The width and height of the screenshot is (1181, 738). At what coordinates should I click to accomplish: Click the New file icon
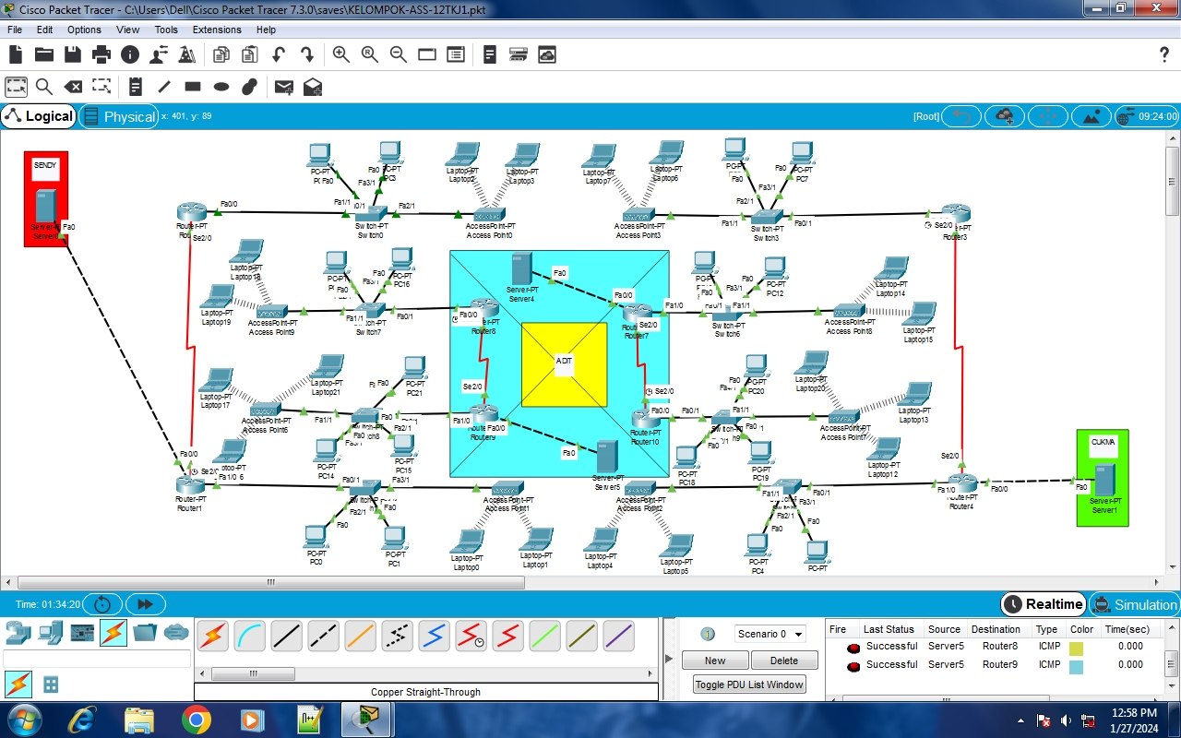[x=16, y=54]
